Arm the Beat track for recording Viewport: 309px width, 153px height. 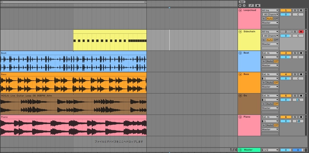coord(301,53)
